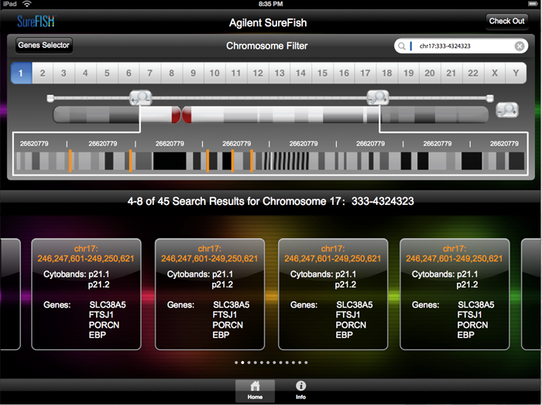
Task: Clear the chr17 search field
Action: point(520,46)
